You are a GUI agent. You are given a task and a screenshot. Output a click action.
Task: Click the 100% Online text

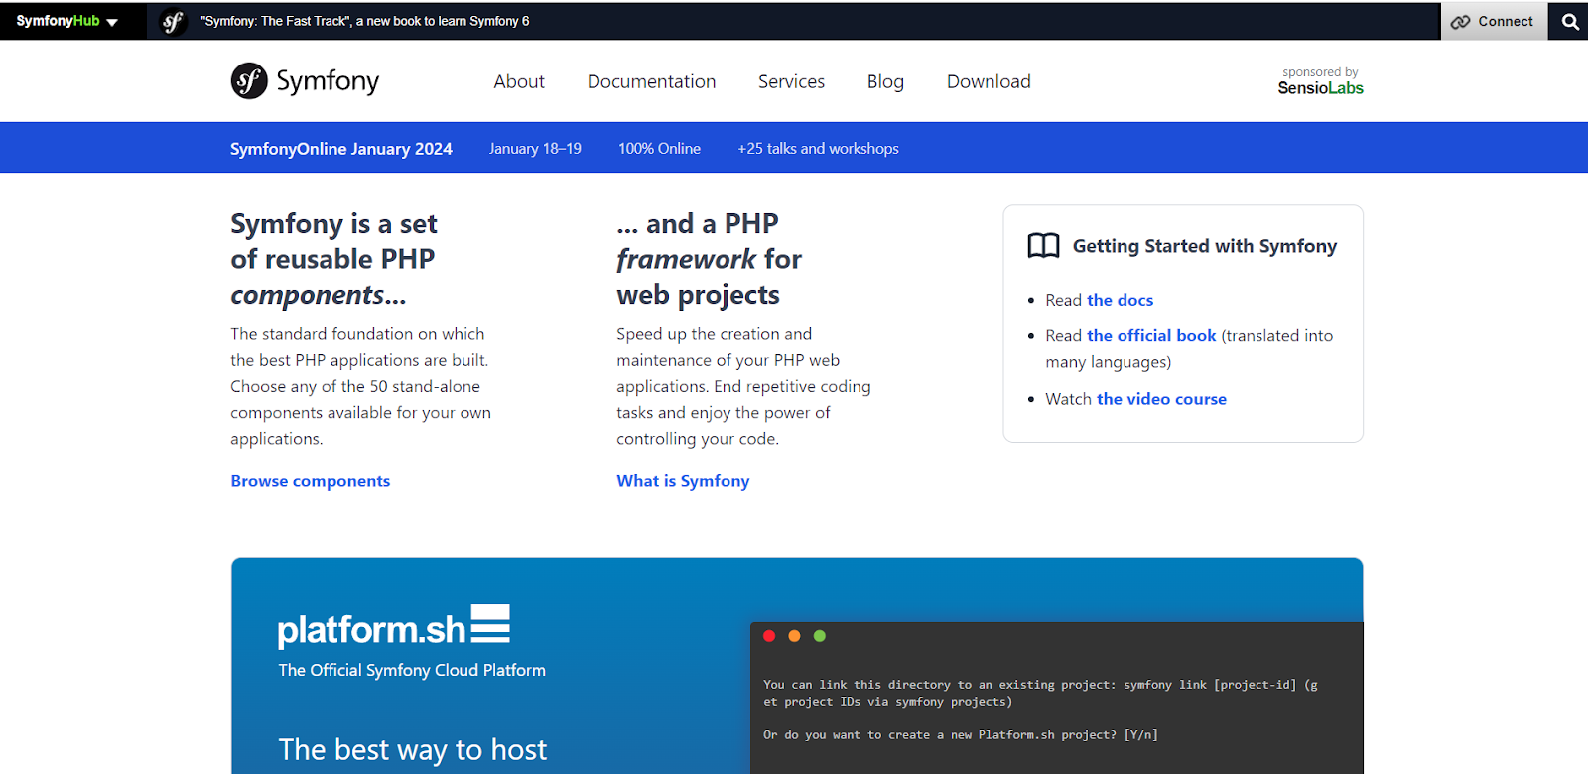(659, 149)
